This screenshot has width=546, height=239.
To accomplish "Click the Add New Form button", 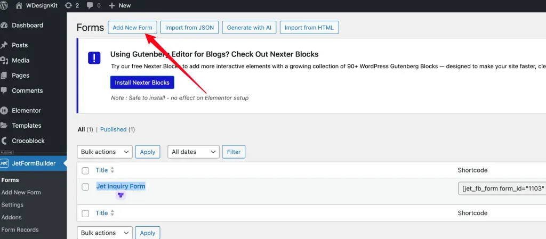I will click(132, 28).
